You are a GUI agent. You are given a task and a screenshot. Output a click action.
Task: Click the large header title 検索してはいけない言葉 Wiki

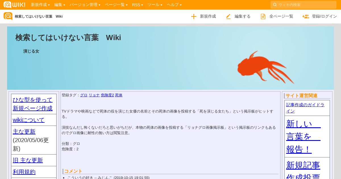pyautogui.click(x=68, y=38)
